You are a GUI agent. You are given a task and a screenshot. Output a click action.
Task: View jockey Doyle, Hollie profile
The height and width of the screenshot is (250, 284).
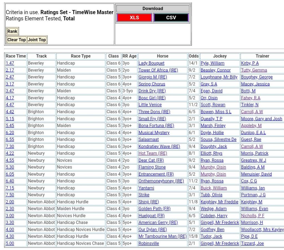click(212, 133)
